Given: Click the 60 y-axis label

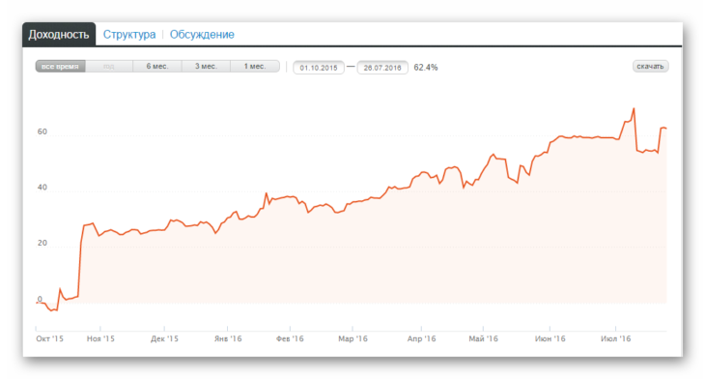Looking at the screenshot, I should tap(42, 131).
